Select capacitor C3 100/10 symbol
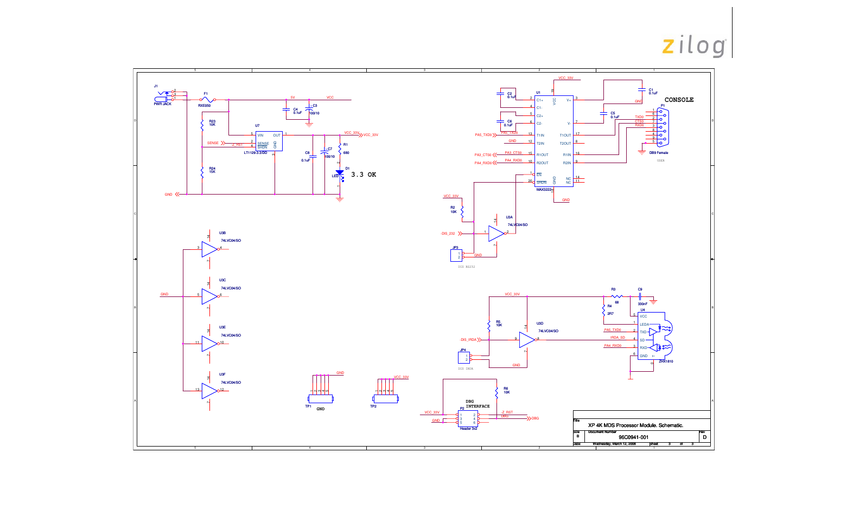Viewport: 853px width, 517px height. click(309, 110)
